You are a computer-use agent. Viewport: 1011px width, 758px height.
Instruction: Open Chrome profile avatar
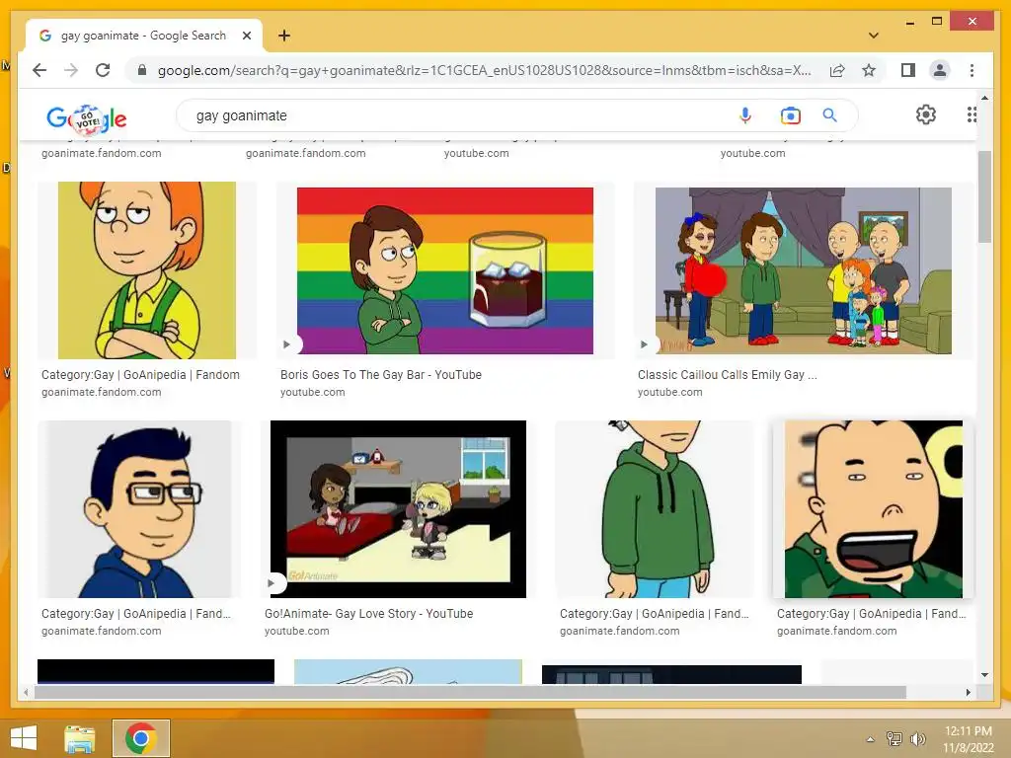click(940, 70)
